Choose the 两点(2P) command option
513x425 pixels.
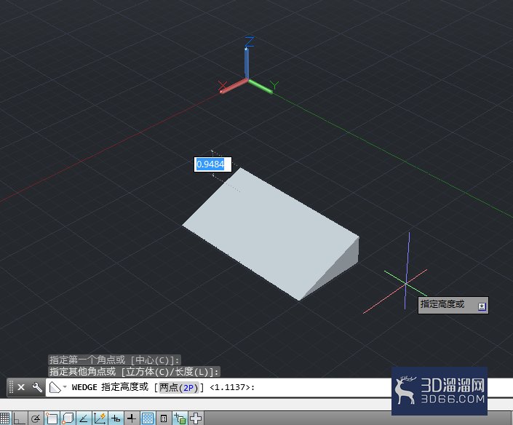[178, 387]
